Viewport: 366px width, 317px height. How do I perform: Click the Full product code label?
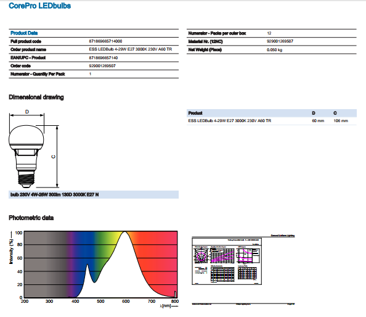coord(26,41)
